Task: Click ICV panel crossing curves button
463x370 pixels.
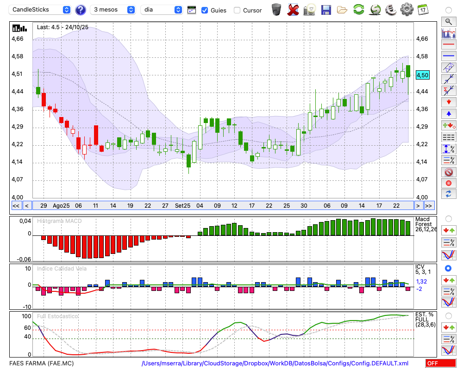Action: point(449,302)
